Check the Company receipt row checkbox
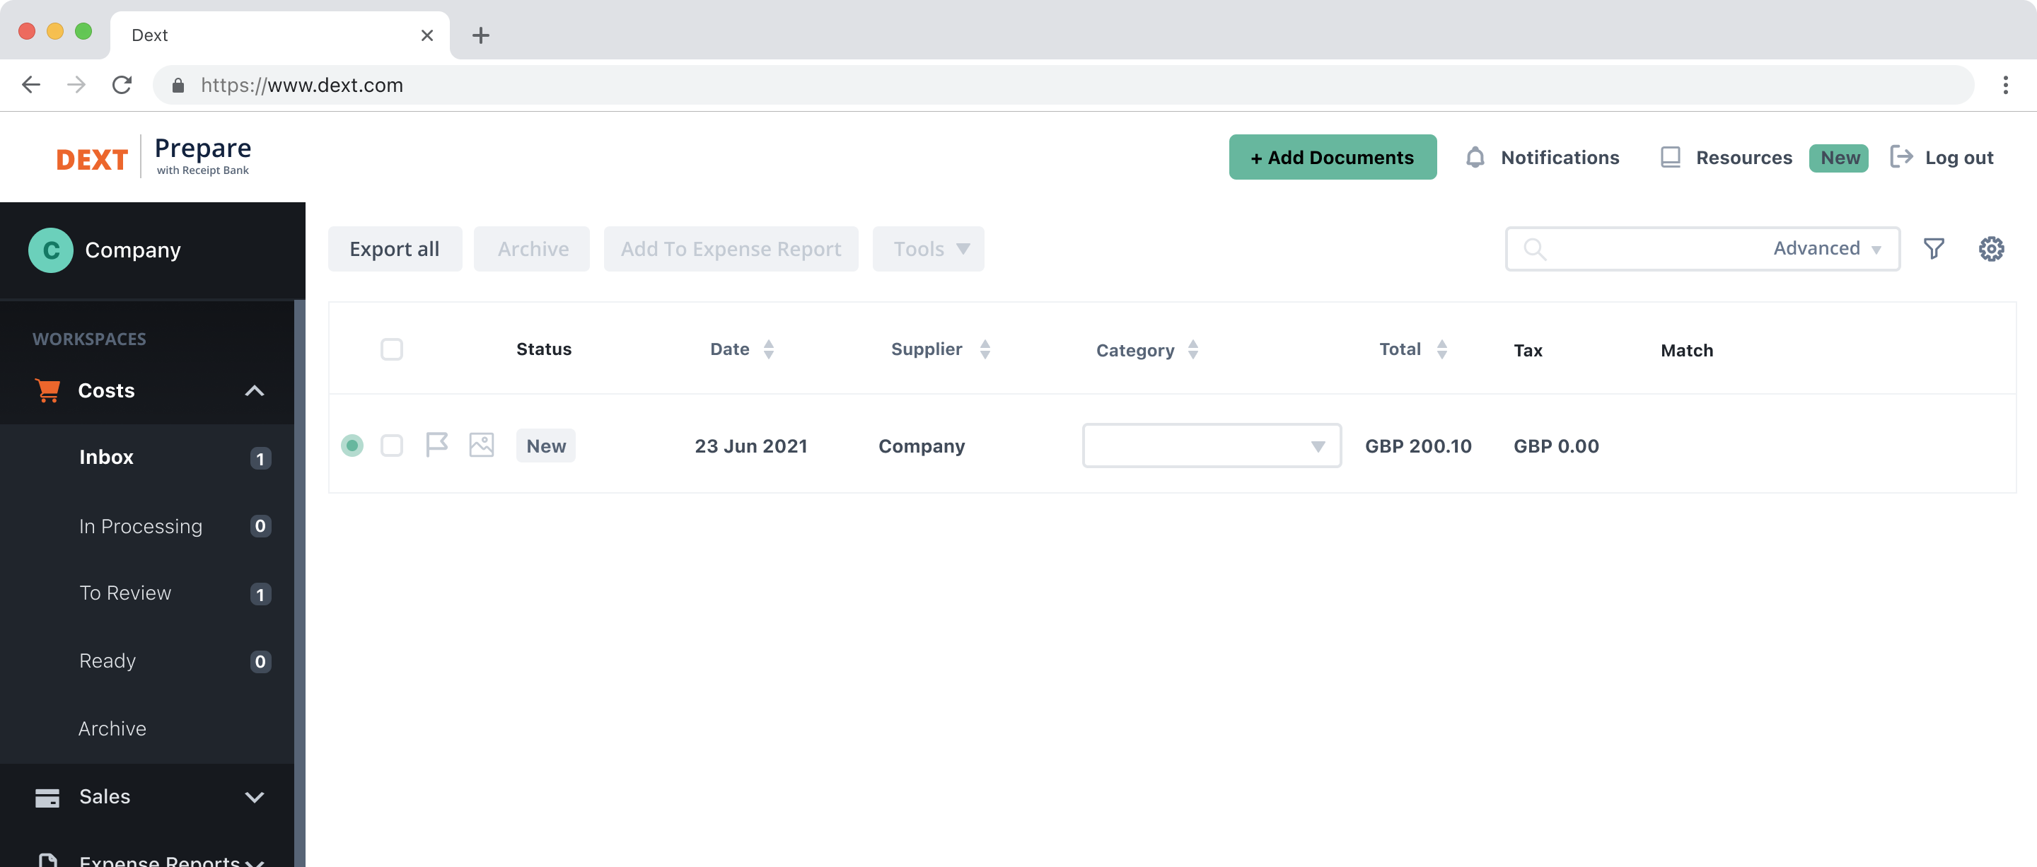This screenshot has height=867, width=2037. coord(391,446)
